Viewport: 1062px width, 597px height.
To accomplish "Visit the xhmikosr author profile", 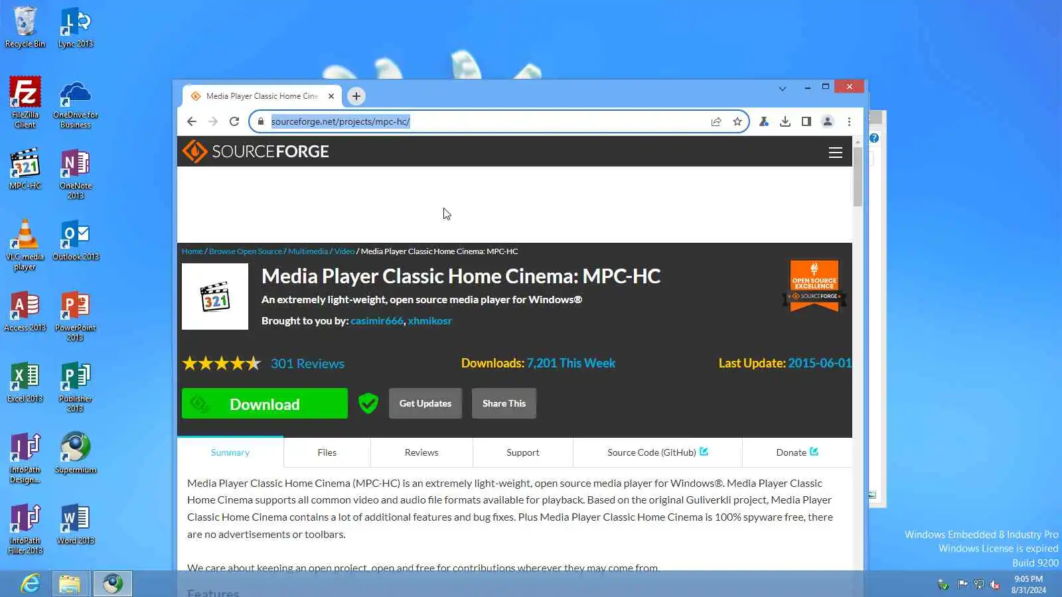I will (x=429, y=321).
